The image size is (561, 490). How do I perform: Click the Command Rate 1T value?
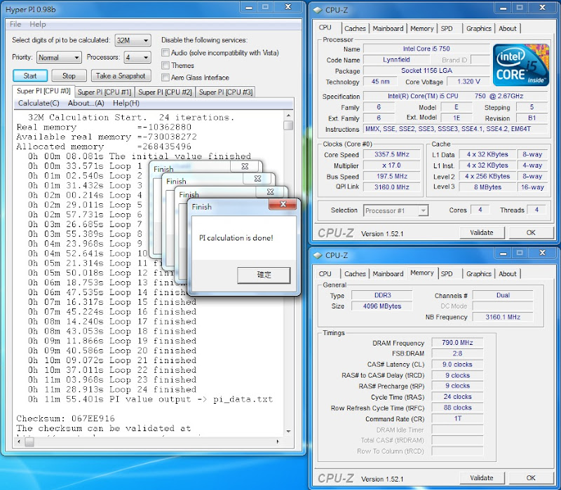point(457,418)
